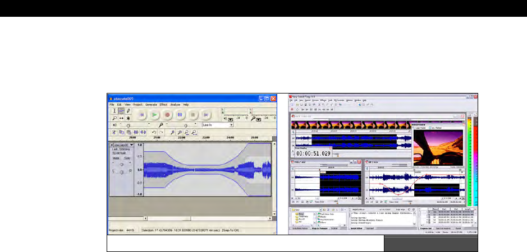Solo the staccato00 track
This screenshot has height=252, width=527.
click(x=127, y=158)
